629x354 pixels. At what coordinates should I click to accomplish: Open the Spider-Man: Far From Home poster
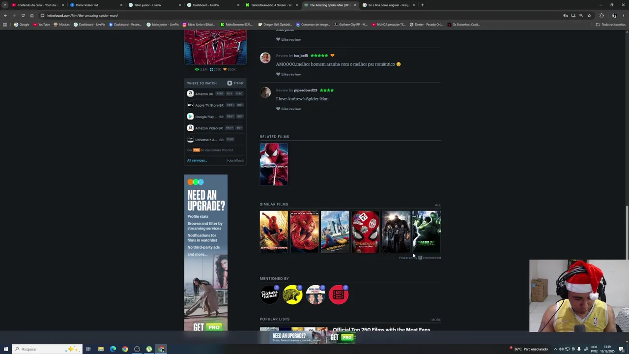point(366,232)
